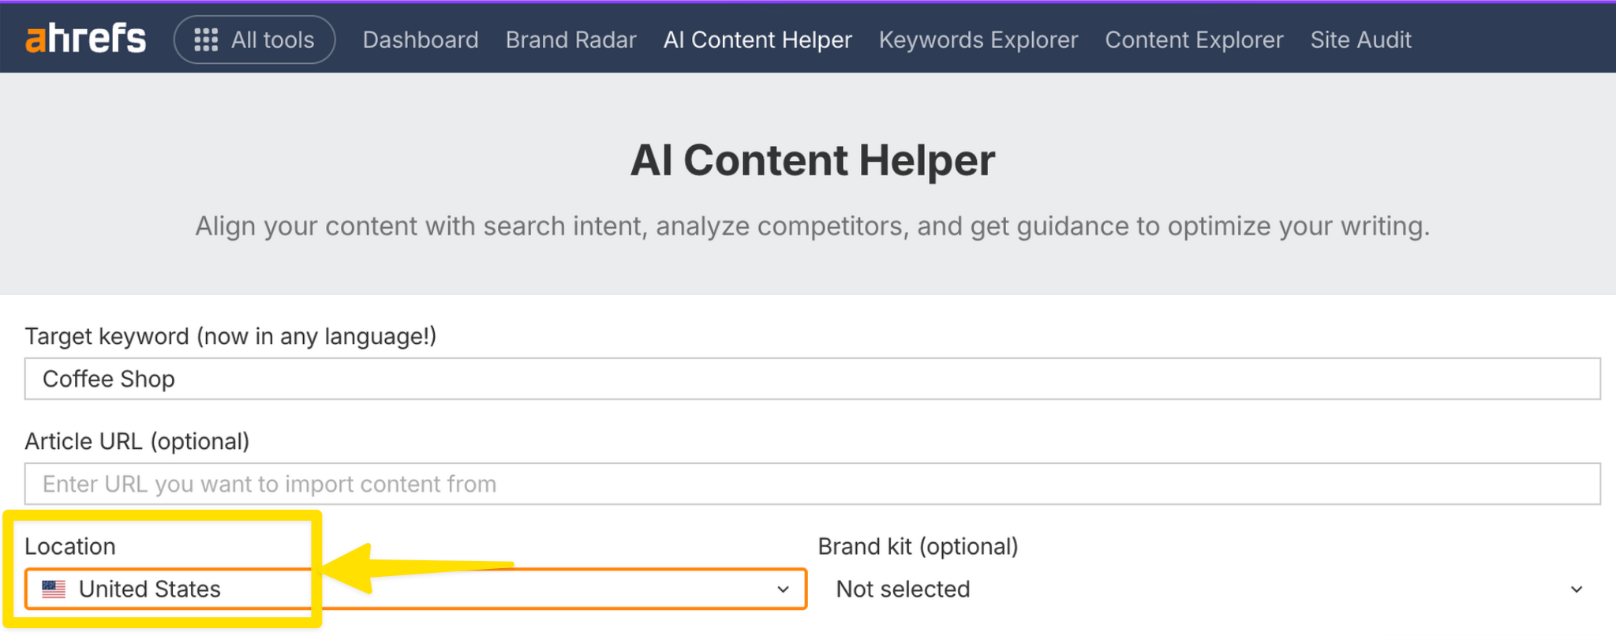Click the Article URL input field

coord(812,484)
